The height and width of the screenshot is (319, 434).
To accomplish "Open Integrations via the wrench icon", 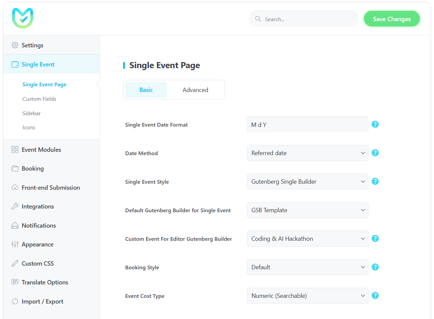I will [15, 206].
